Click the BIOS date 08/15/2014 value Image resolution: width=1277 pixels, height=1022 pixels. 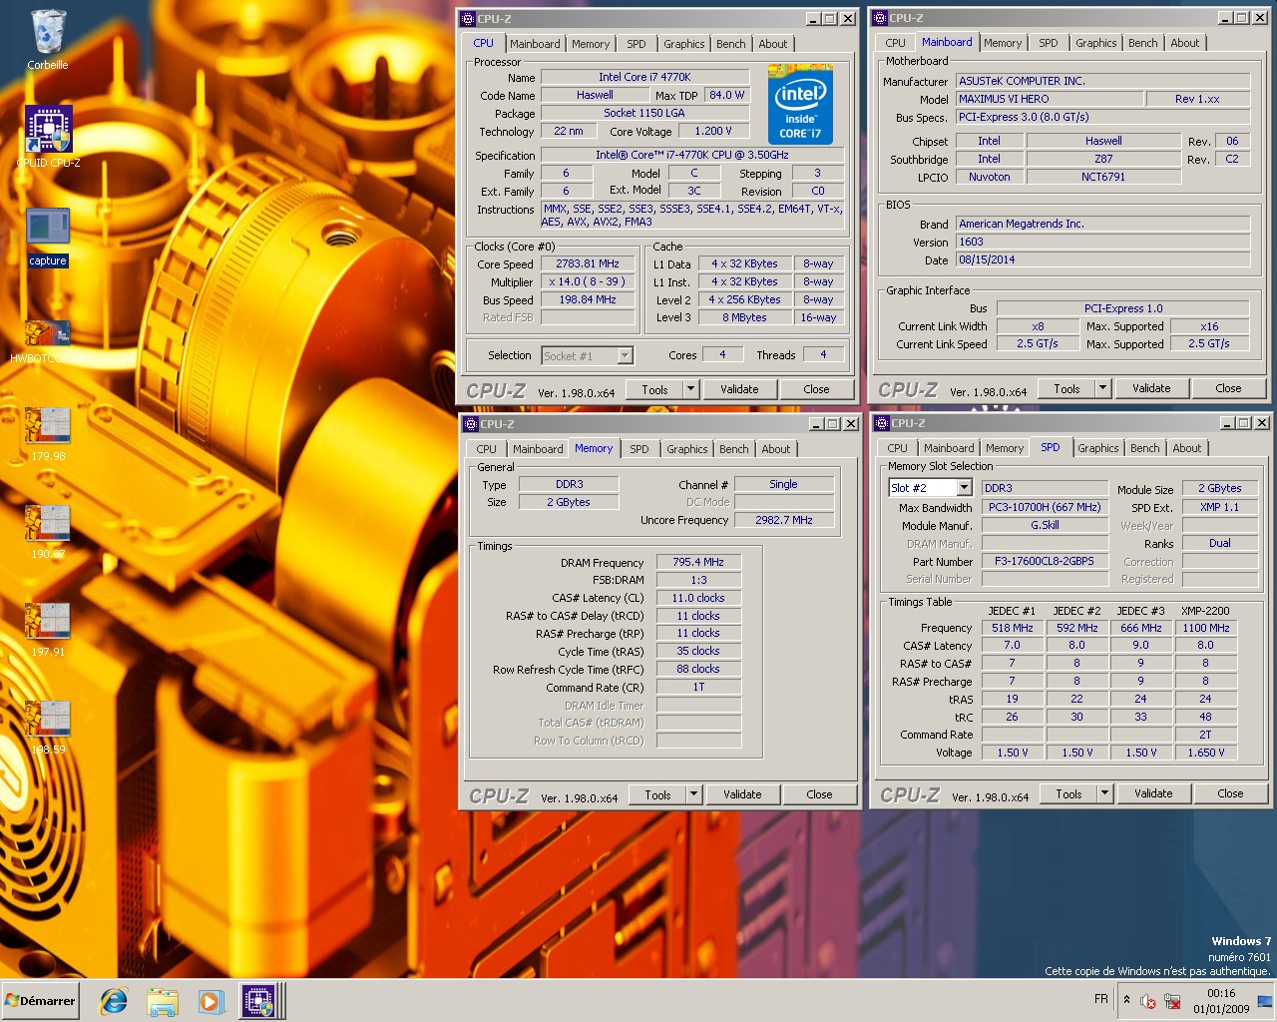pyautogui.click(x=1102, y=259)
